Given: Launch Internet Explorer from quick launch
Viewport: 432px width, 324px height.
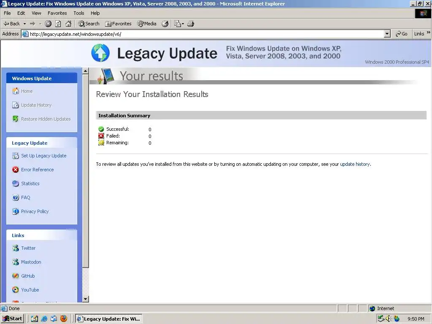Looking at the screenshot, I should click(44, 319).
